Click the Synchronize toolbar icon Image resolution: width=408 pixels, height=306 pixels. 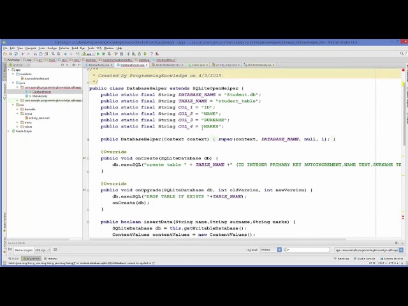[16, 54]
